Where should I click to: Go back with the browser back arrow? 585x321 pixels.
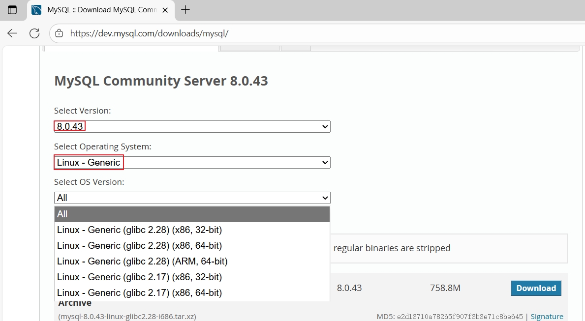click(x=12, y=33)
